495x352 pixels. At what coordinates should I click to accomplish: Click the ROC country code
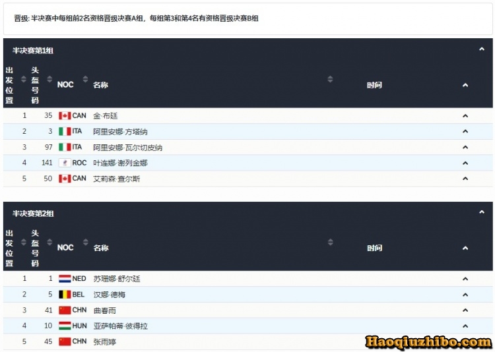point(79,163)
